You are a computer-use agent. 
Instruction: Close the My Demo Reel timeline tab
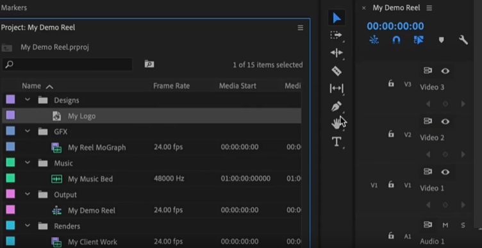click(363, 8)
